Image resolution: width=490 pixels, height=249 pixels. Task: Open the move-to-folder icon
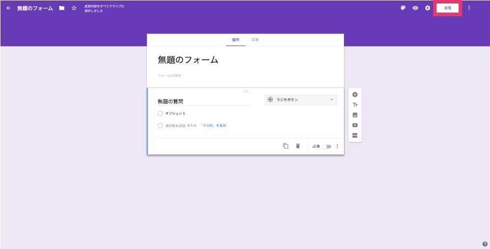[62, 8]
